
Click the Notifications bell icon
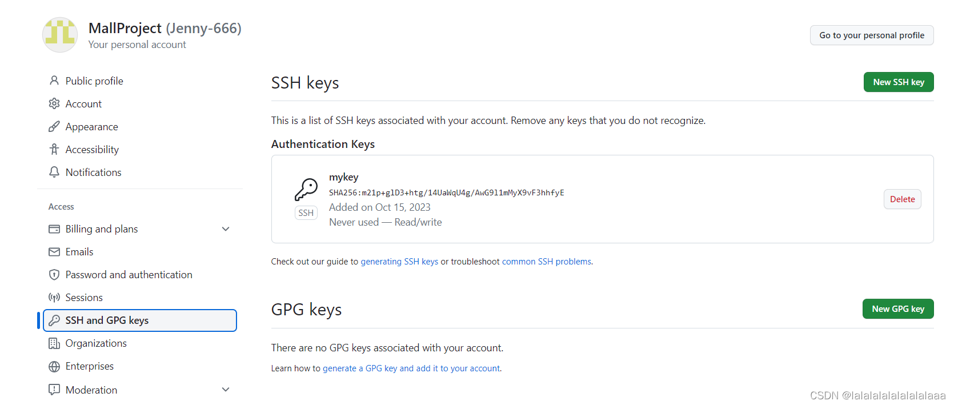pyautogui.click(x=54, y=172)
